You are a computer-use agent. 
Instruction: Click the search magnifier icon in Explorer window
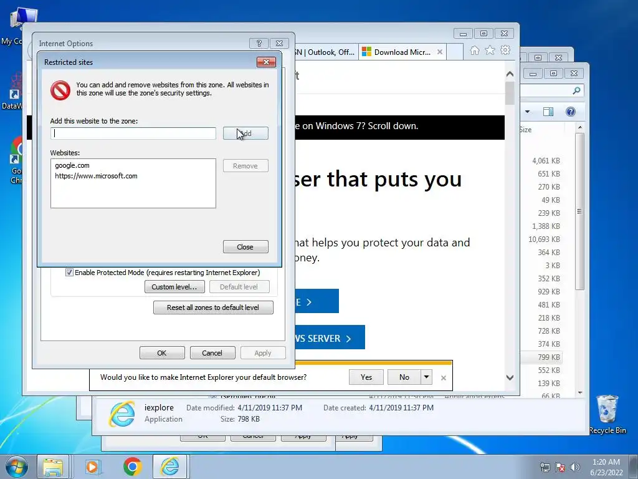point(576,90)
